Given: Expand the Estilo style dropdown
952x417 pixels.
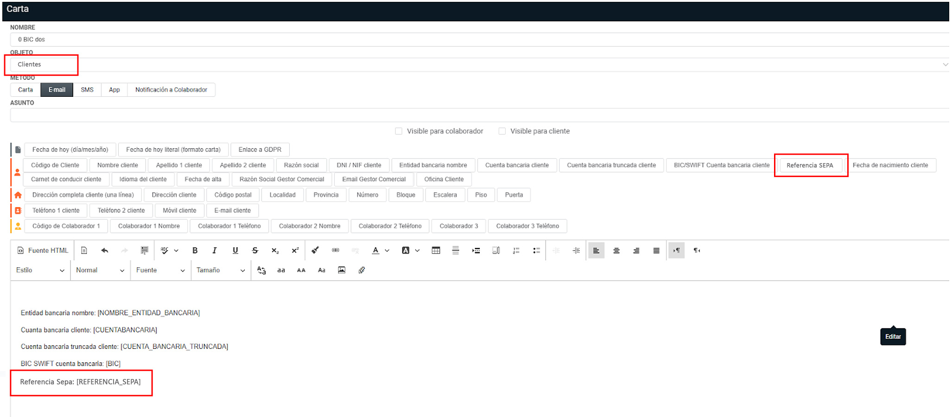Looking at the screenshot, I should 40,270.
